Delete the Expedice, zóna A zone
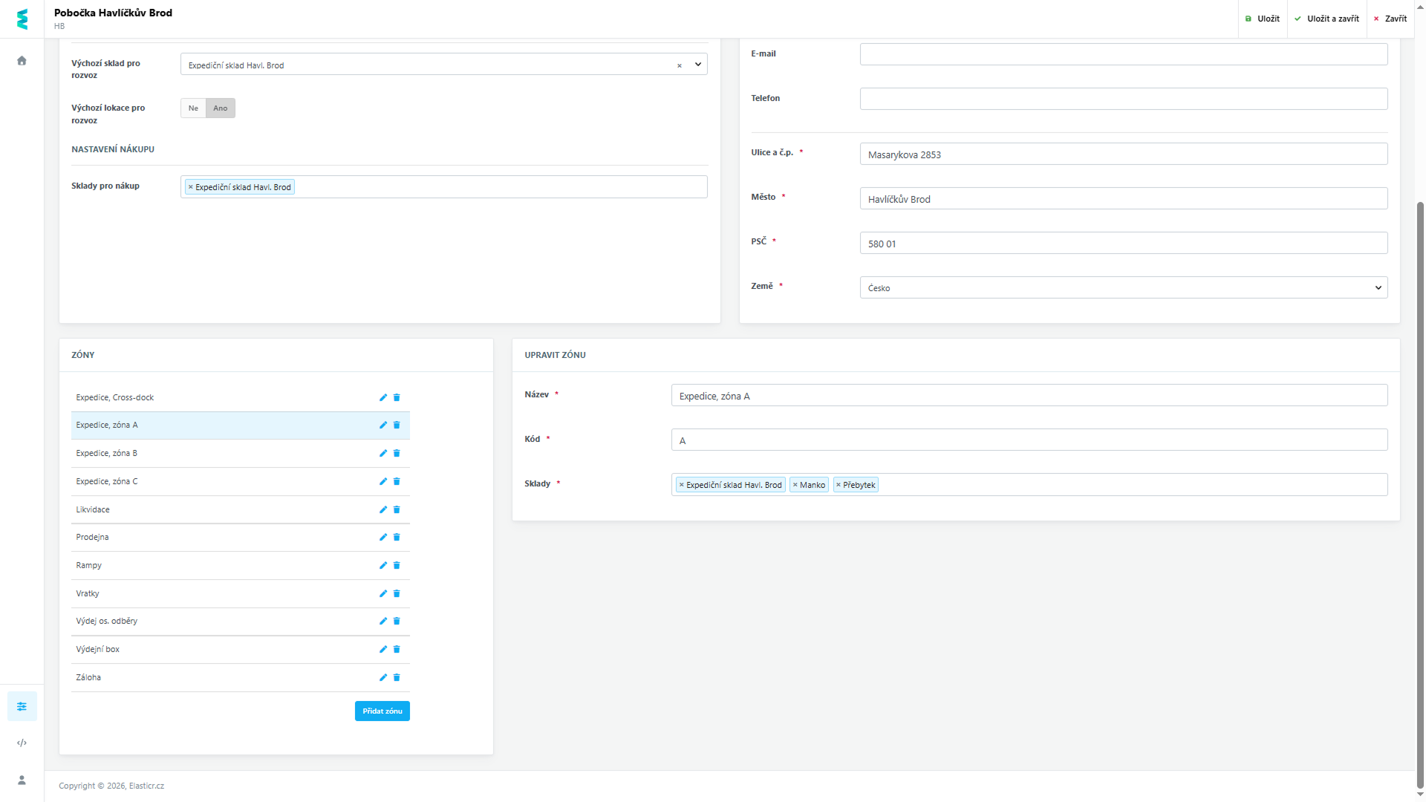The image size is (1426, 802). pyautogui.click(x=397, y=426)
